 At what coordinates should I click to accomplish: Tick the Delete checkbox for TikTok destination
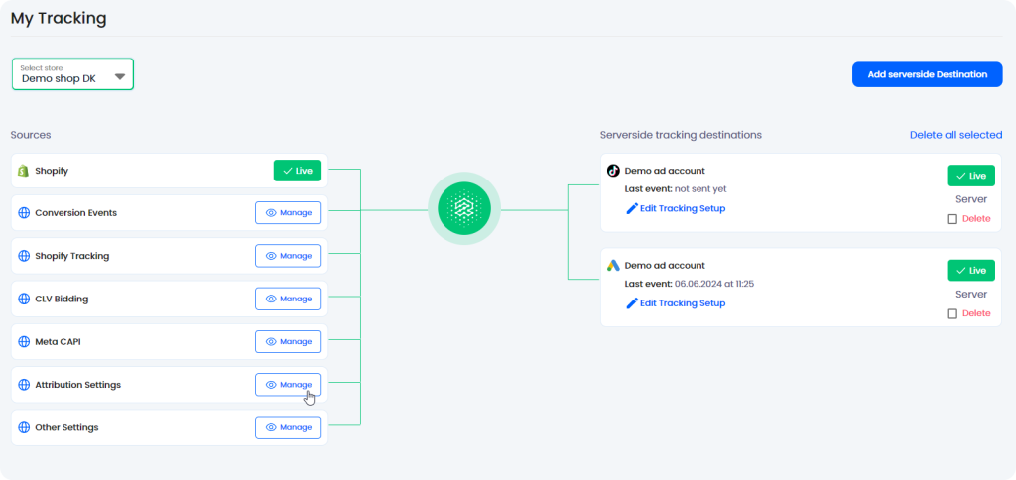(952, 219)
